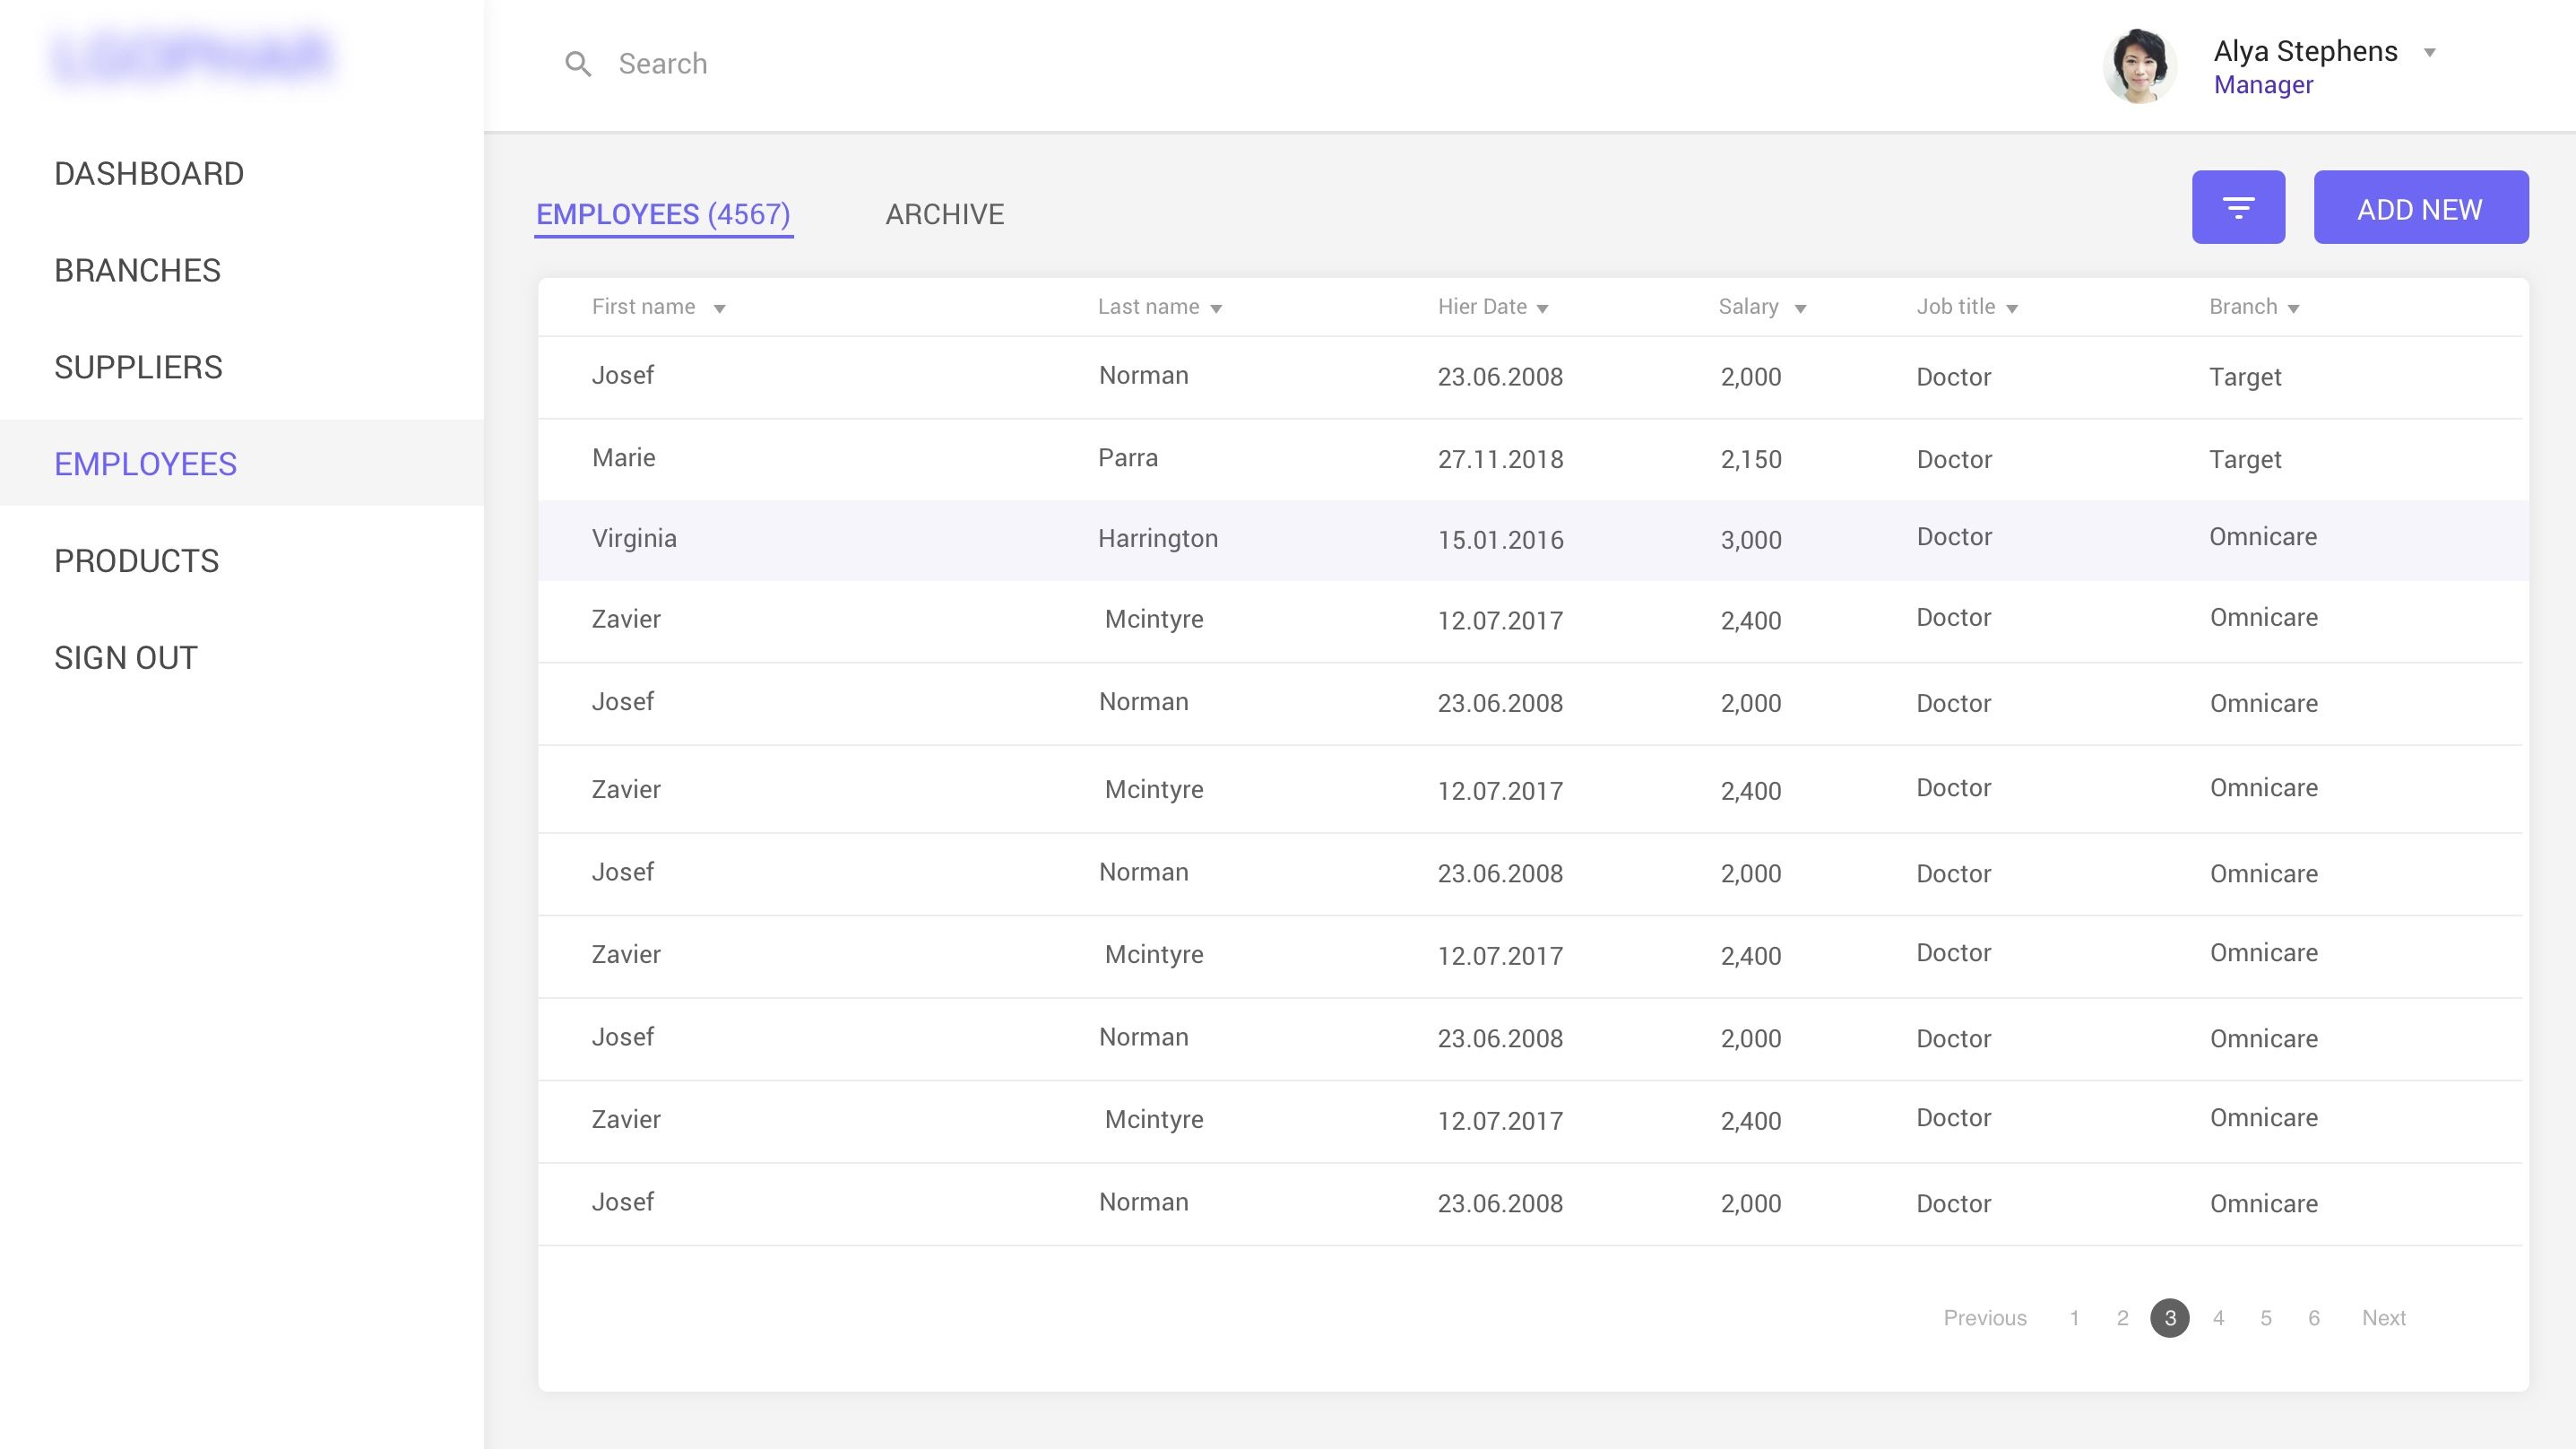2576x1449 pixels.
Task: Select the EMPLOYEES (4567) tab
Action: point(663,214)
